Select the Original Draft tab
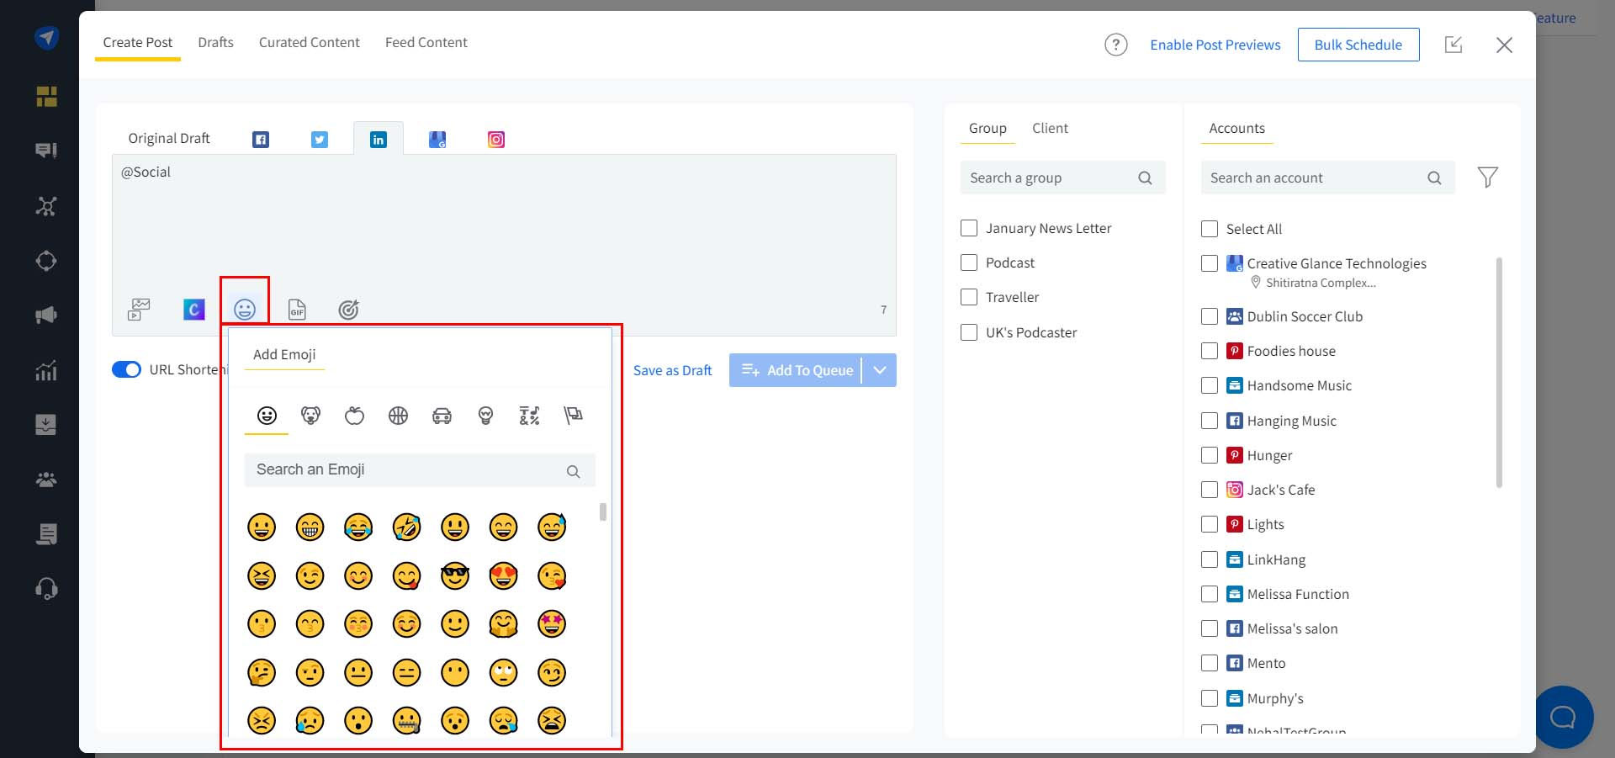The height and width of the screenshot is (758, 1615). pyautogui.click(x=169, y=138)
